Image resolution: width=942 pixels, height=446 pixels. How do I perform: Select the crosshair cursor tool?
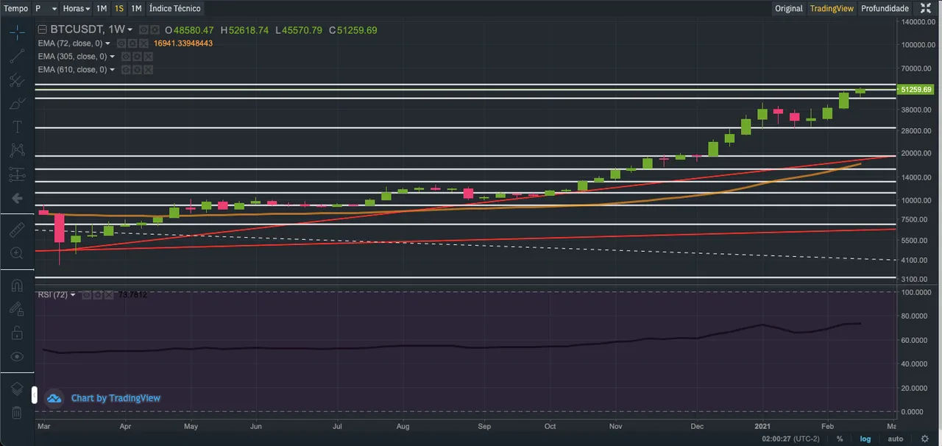[17, 32]
